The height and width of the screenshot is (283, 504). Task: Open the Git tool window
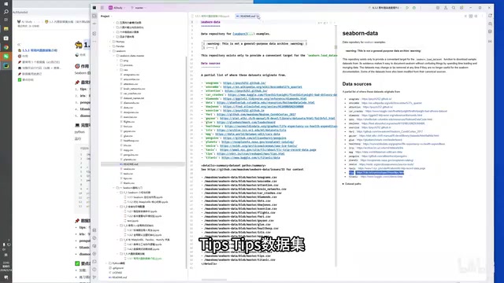coord(94,277)
